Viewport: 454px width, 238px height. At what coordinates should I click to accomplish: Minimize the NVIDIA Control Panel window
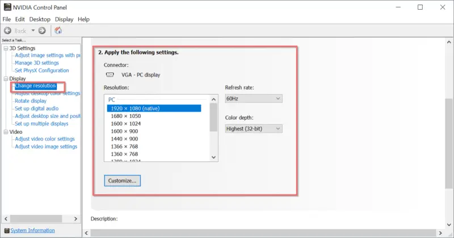click(398, 7)
